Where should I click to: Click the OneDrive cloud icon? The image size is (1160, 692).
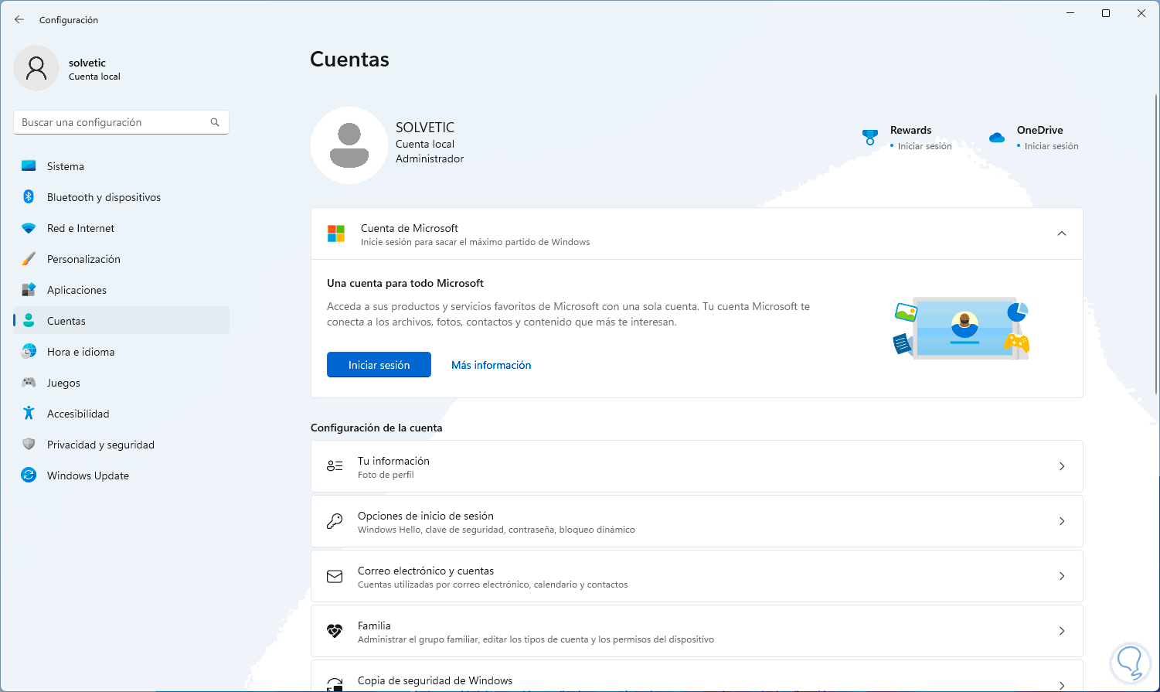[997, 138]
